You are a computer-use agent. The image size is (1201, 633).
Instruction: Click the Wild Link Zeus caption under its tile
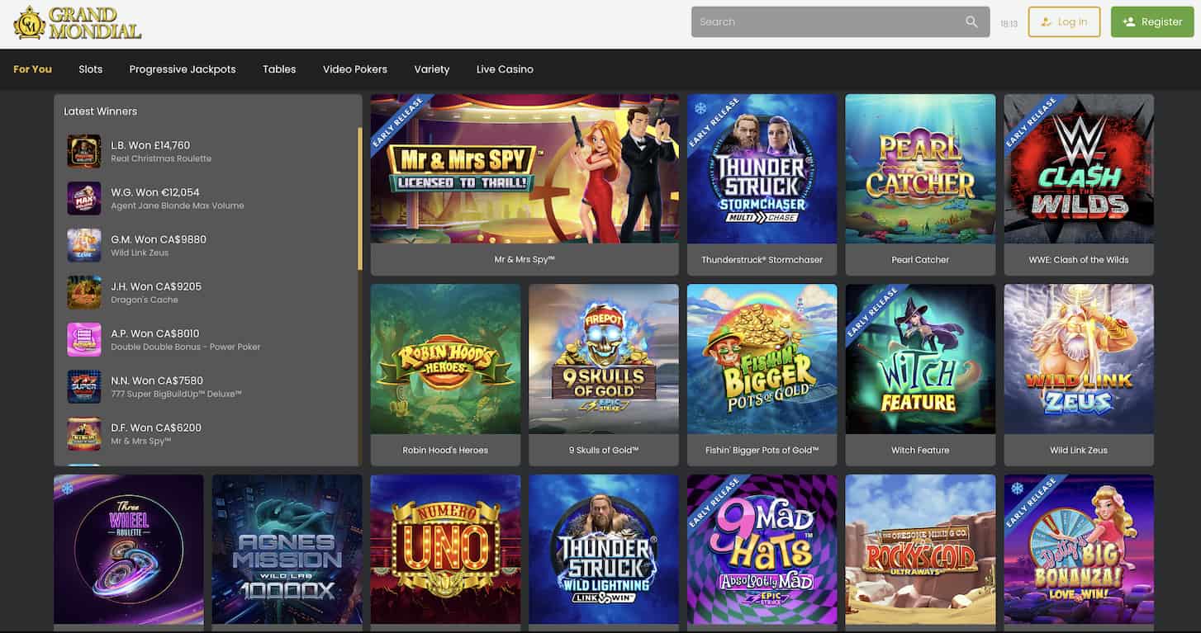point(1079,451)
